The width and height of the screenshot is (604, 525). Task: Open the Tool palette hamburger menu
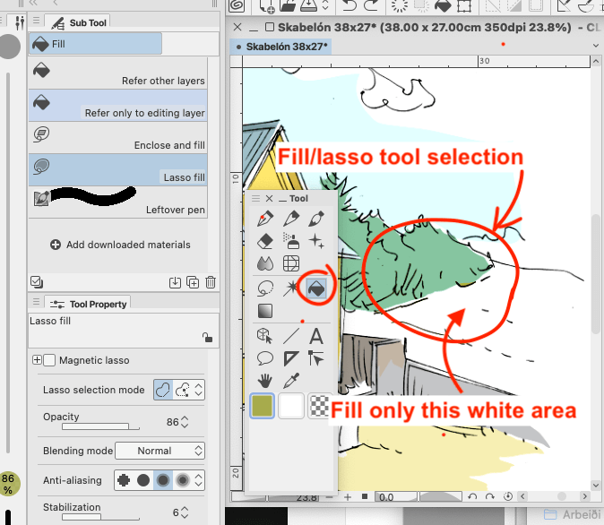pyautogui.click(x=255, y=198)
